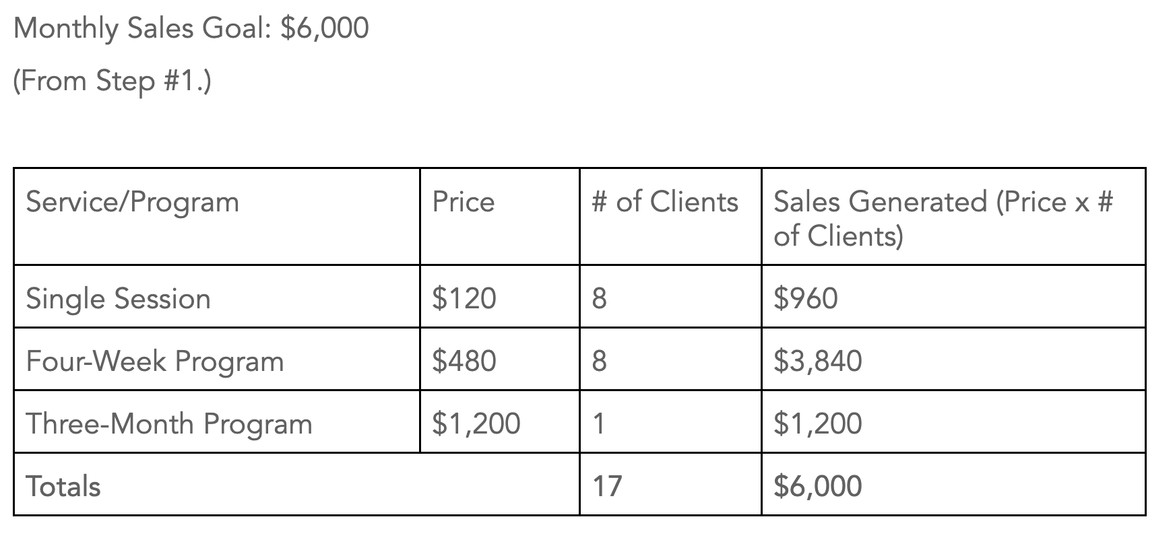Select the $3,840 sales cell
This screenshot has width=1175, height=548.
click(953, 359)
